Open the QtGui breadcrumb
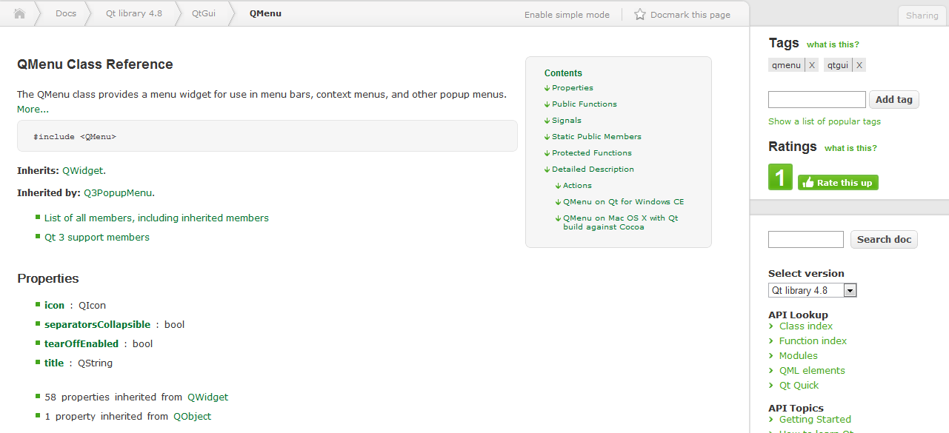This screenshot has width=949, height=433. coord(204,13)
